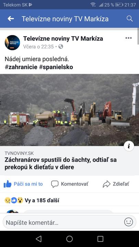Tap the back arrow in header
The height and width of the screenshot is (247, 139).
11,19
